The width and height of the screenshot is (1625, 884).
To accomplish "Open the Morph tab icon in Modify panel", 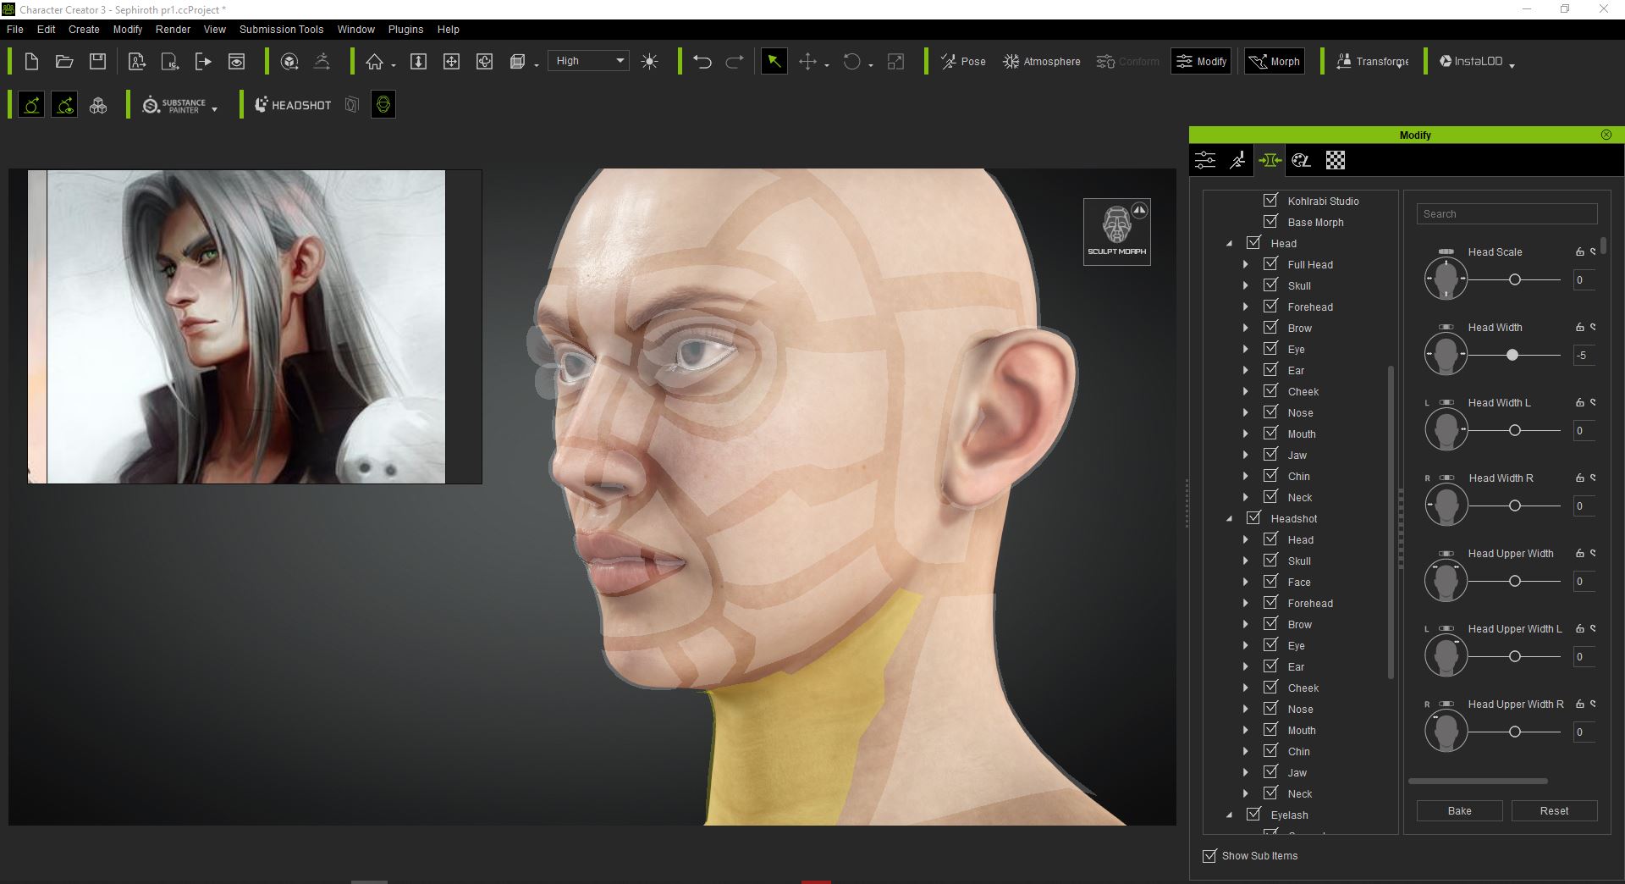I will coord(1270,160).
